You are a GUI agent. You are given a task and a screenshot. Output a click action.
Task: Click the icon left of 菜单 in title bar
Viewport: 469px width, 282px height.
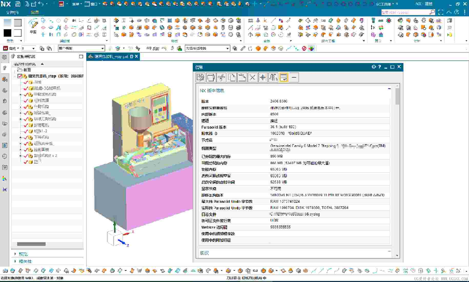pos(61,4)
